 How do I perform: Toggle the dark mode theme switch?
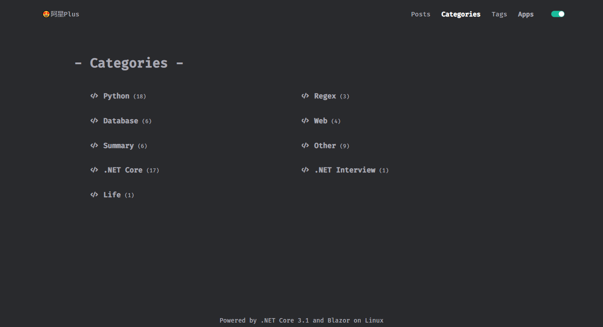coord(558,14)
